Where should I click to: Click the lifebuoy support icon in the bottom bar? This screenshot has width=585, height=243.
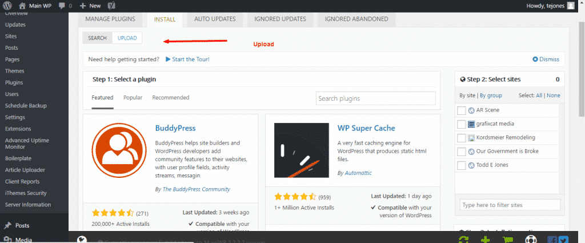pos(531,239)
